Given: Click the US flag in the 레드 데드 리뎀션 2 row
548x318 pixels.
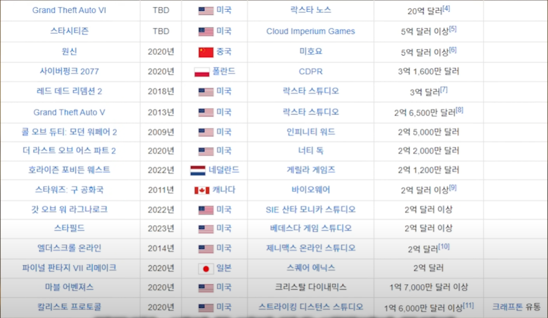Looking at the screenshot, I should (x=206, y=92).
